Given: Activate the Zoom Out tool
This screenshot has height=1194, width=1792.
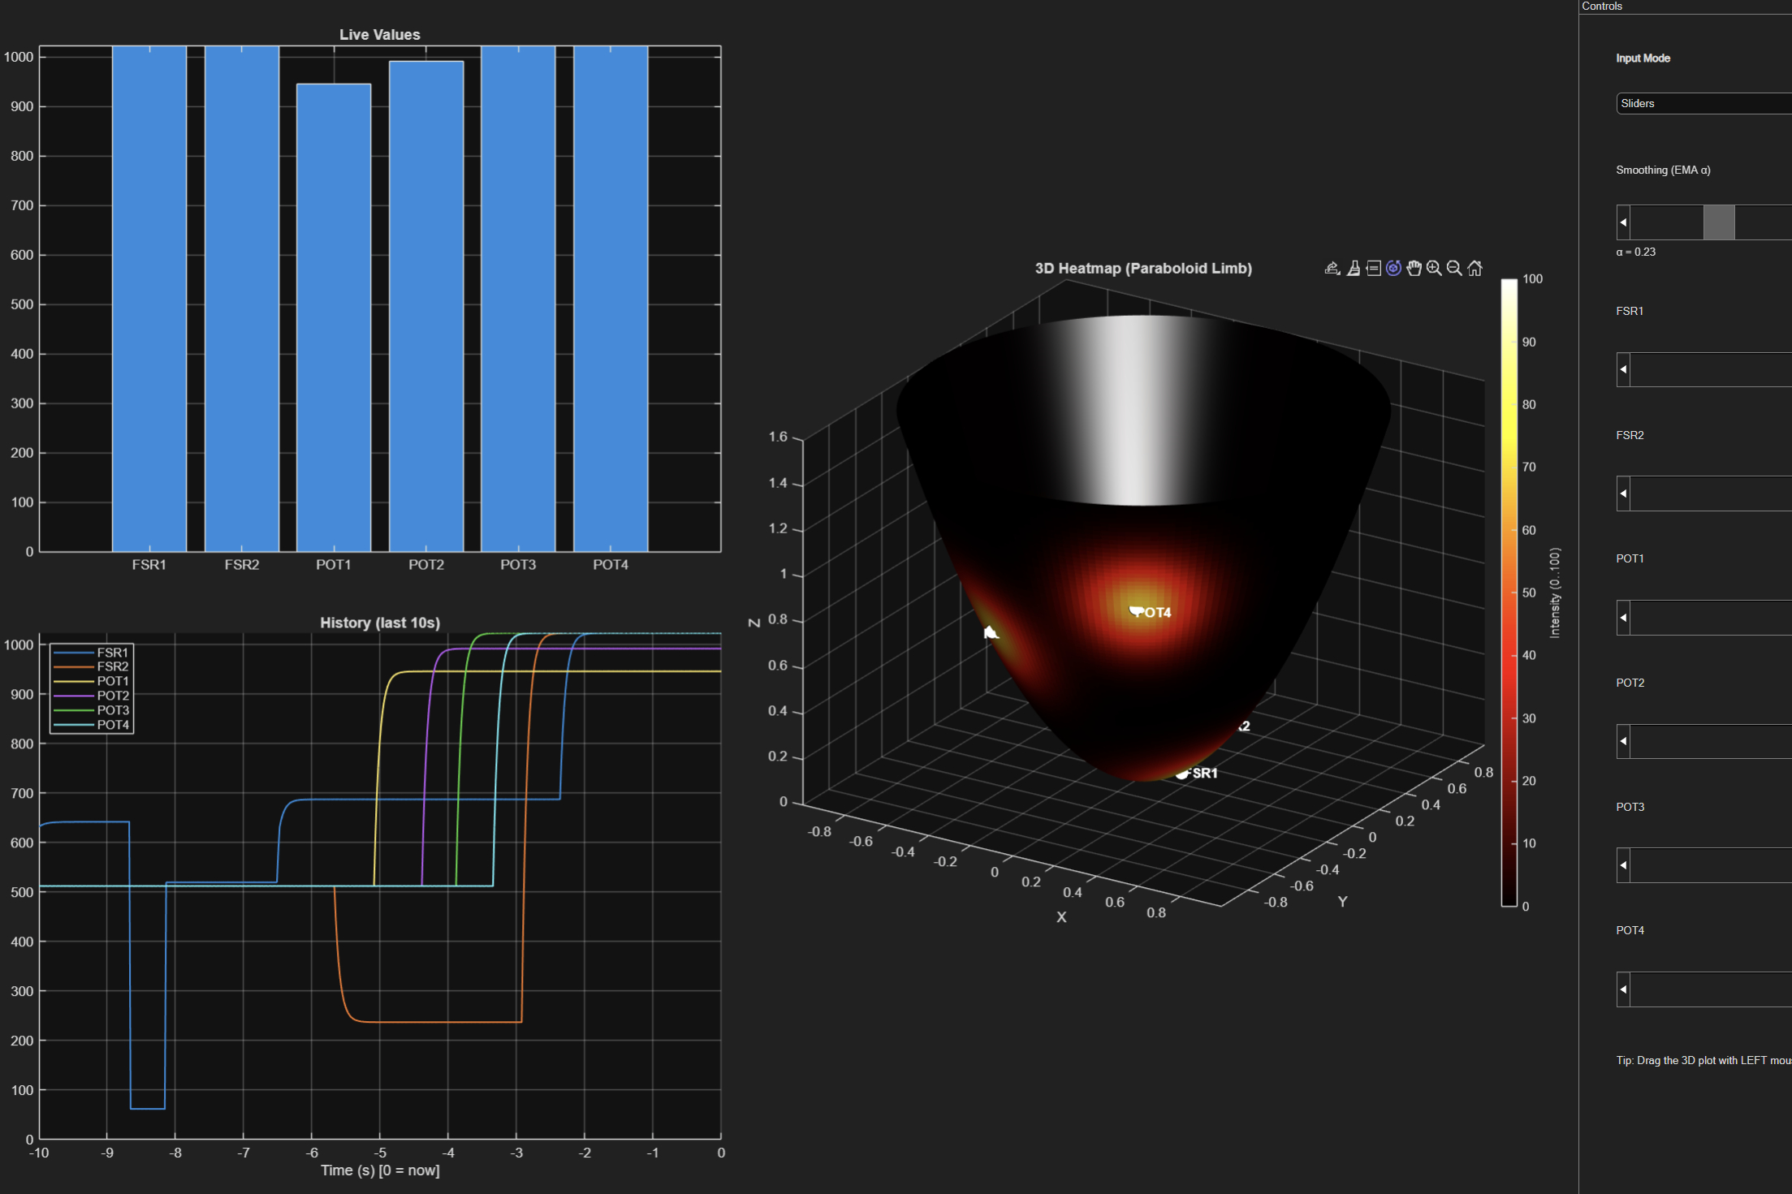Looking at the screenshot, I should [1454, 268].
